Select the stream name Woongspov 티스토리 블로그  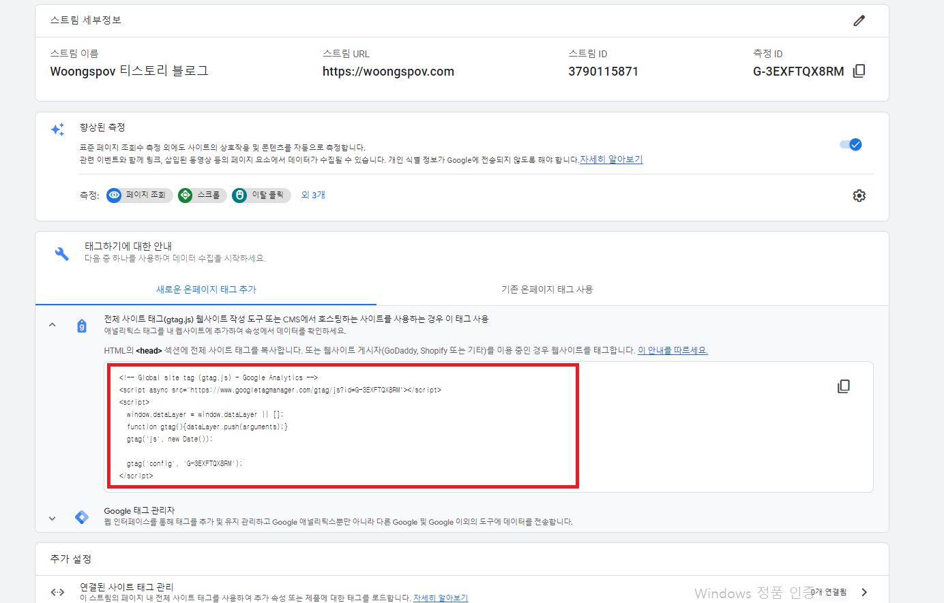129,71
